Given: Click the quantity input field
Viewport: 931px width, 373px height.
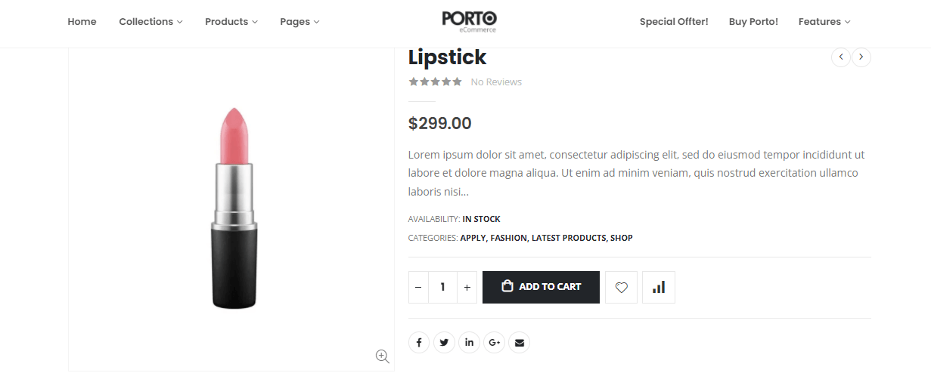Looking at the screenshot, I should 442,287.
